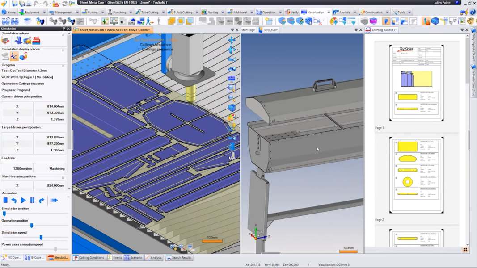
Task: Pause the running simulation
Action: click(32, 200)
